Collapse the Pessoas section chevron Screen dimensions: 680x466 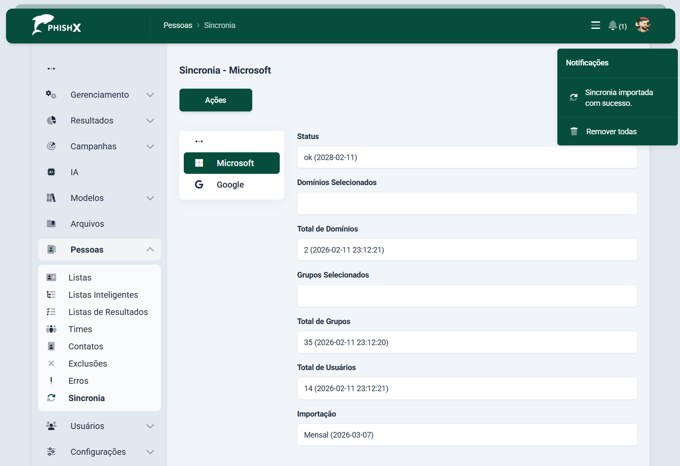pyautogui.click(x=150, y=250)
